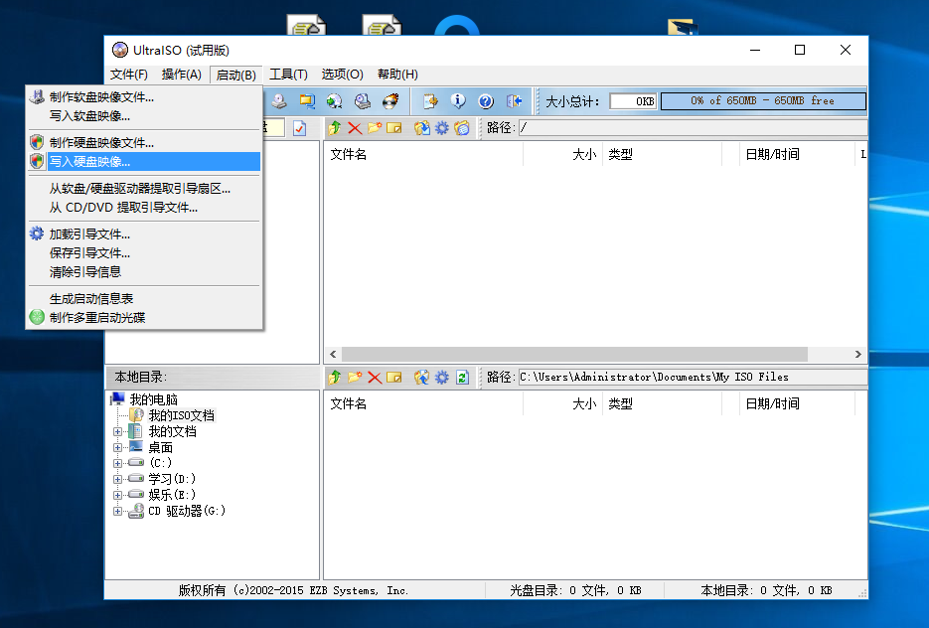Click the notepad with gear toolbar icon
Image resolution: width=929 pixels, height=628 pixels.
tap(430, 101)
